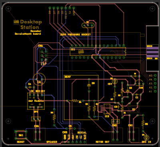Select the C5 capacitor symbol
The width and height of the screenshot is (160, 147).
(70, 129)
